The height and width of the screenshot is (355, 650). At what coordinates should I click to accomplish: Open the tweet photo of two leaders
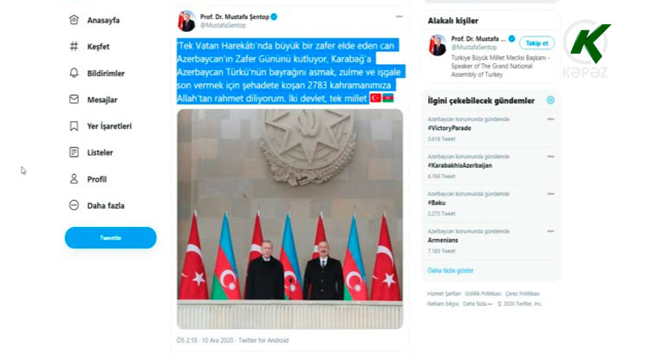tap(289, 219)
